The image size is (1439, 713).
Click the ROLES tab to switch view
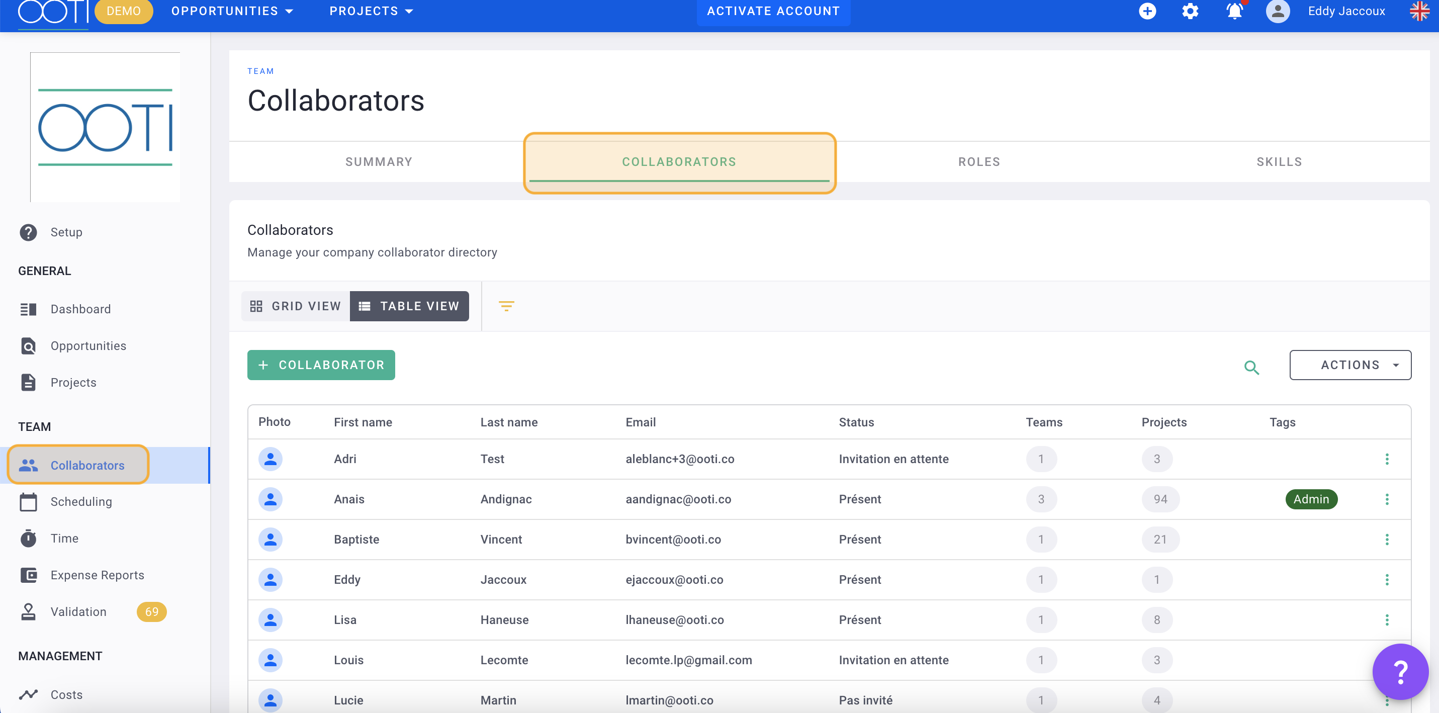976,161
